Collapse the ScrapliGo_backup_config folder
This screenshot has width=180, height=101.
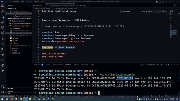(20, 26)
